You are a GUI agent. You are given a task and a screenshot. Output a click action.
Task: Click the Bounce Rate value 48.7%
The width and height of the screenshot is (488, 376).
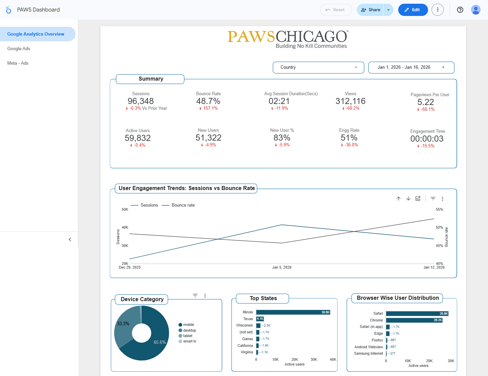click(208, 101)
